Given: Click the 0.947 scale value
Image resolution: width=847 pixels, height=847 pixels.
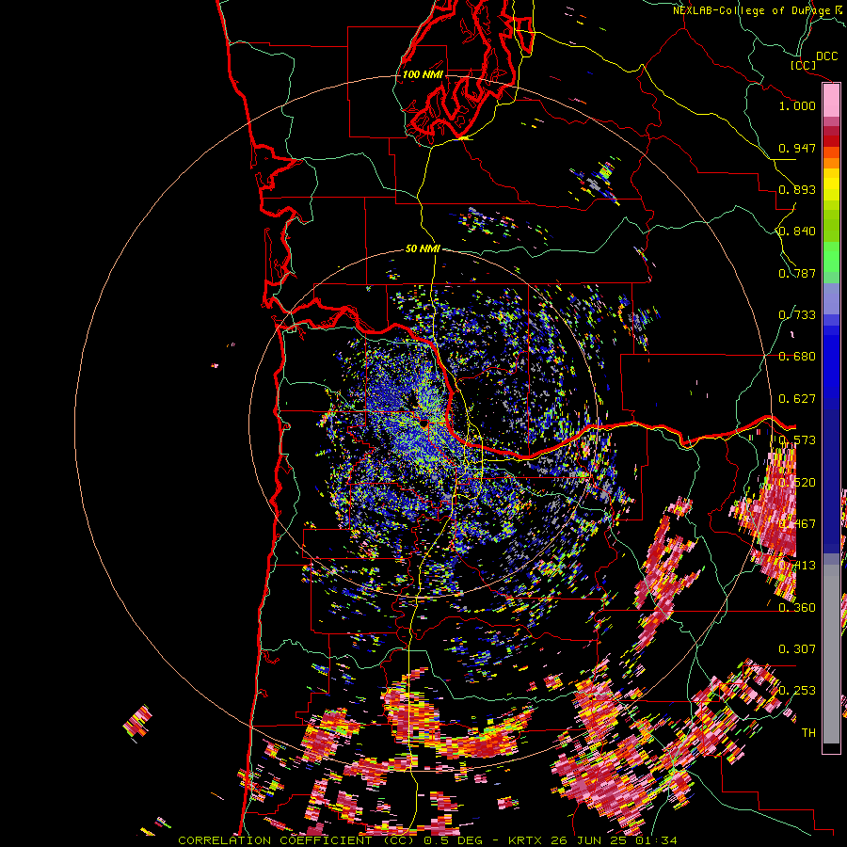Looking at the screenshot, I should click(797, 148).
